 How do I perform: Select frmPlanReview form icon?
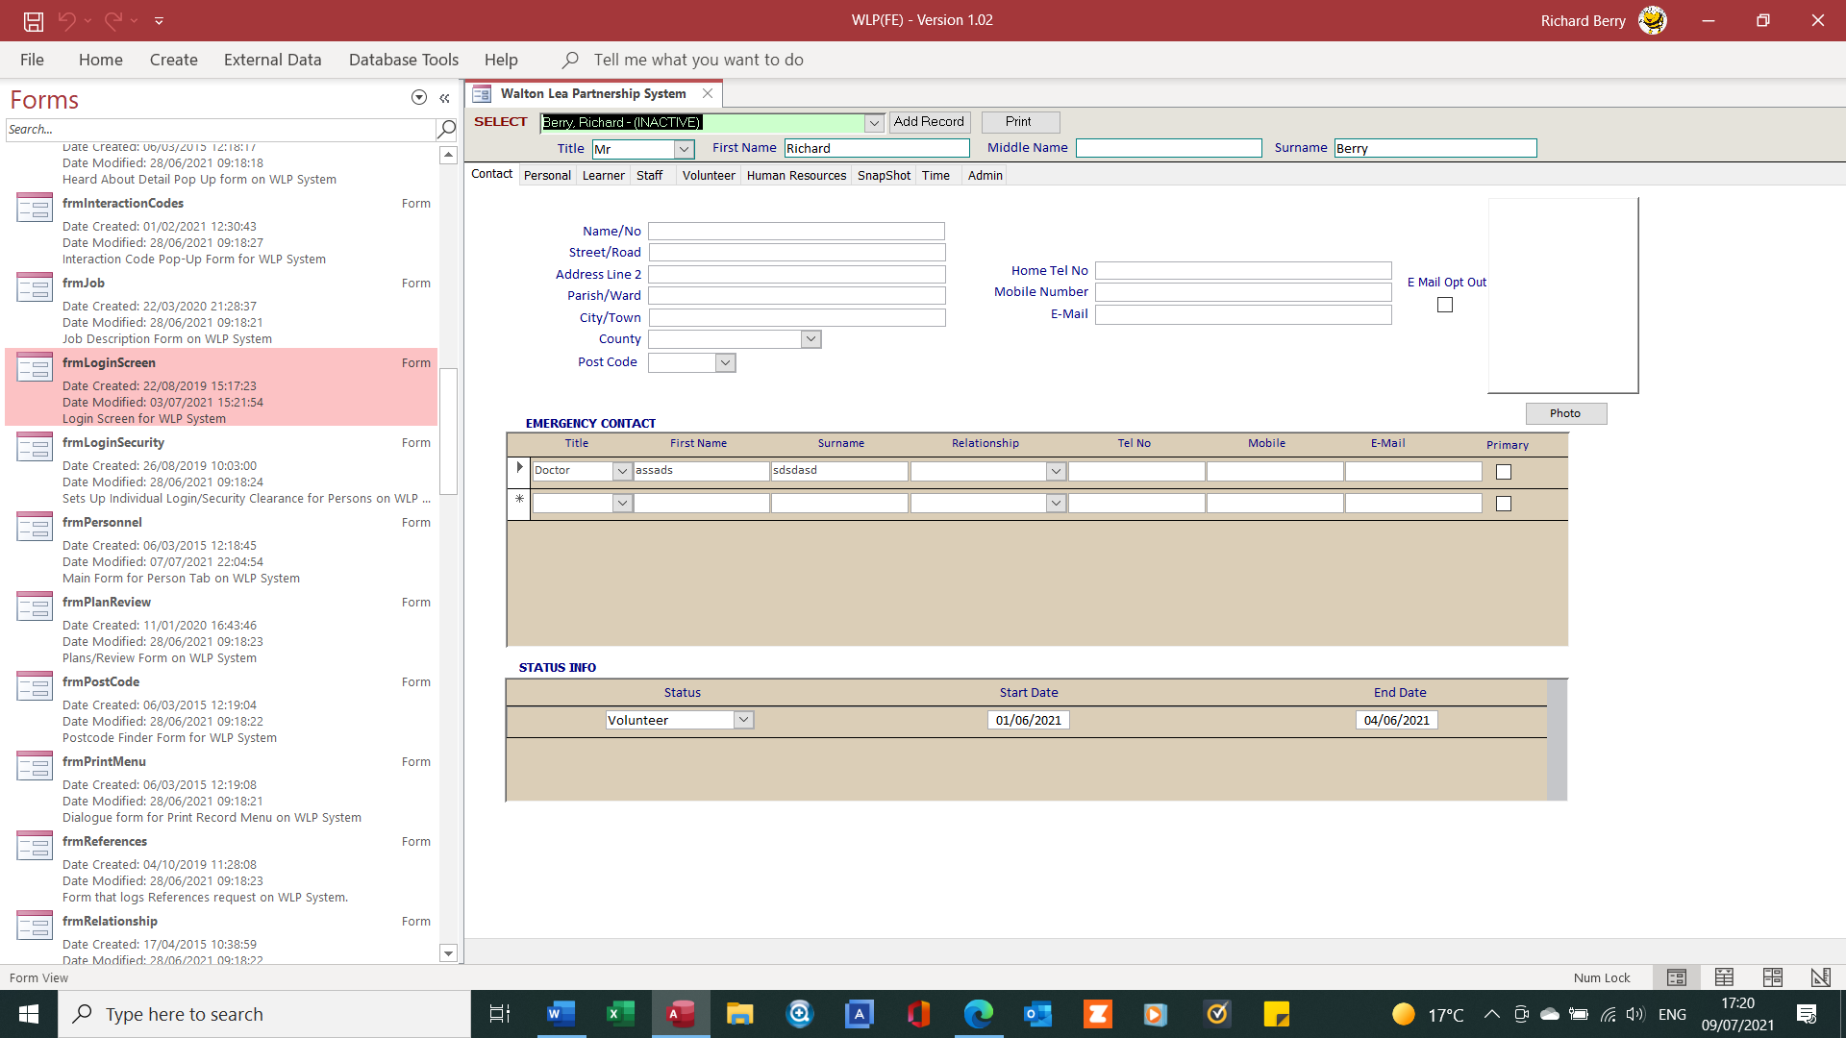point(35,606)
